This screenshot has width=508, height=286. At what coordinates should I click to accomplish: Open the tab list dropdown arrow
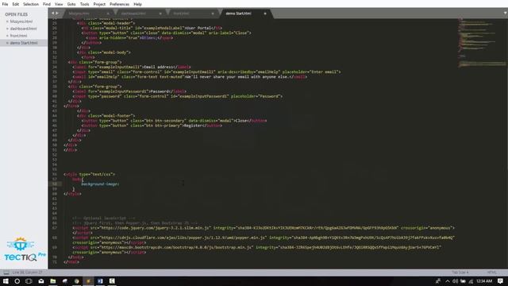(505, 13)
